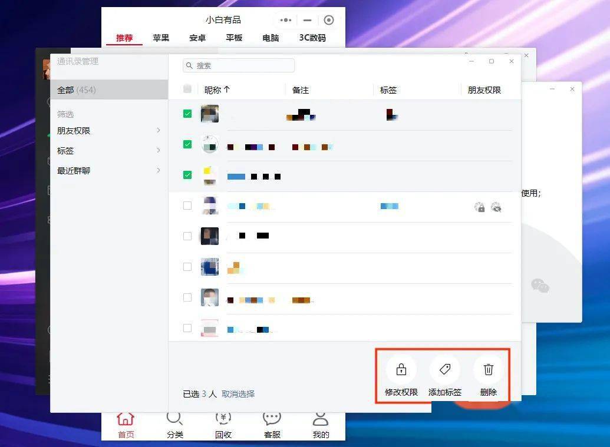Click the 添加标签 tag icon
610x447 pixels.
click(444, 369)
